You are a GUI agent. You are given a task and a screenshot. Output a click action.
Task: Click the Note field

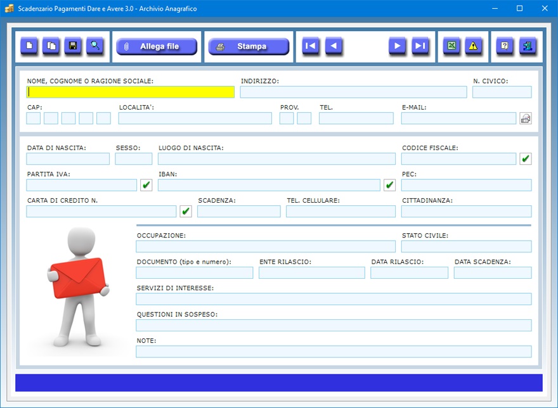coord(334,352)
